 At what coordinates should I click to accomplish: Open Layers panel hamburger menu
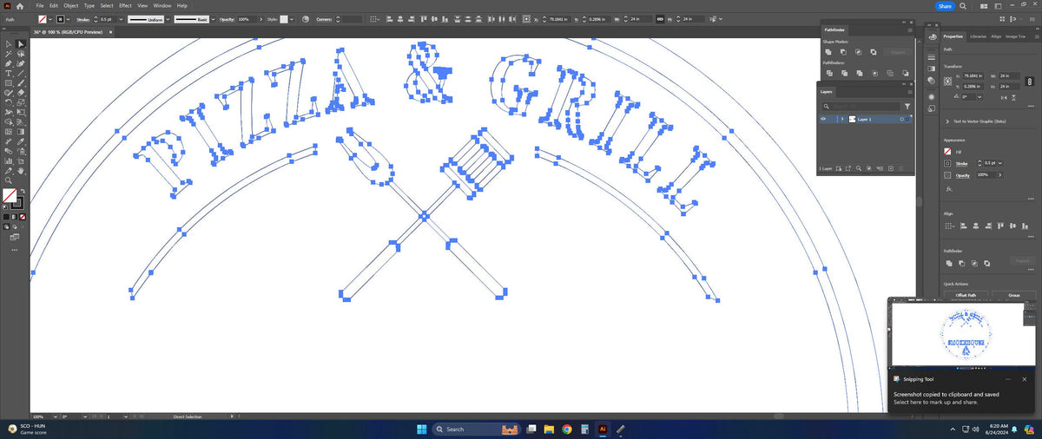coord(910,92)
